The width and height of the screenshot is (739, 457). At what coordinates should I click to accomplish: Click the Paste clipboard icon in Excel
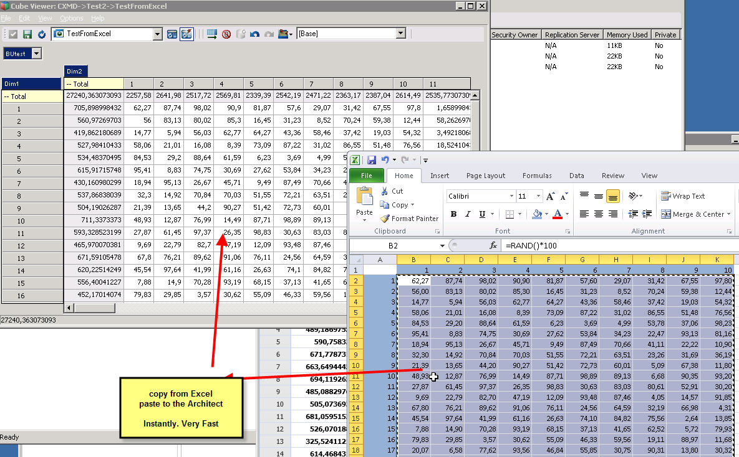364,196
